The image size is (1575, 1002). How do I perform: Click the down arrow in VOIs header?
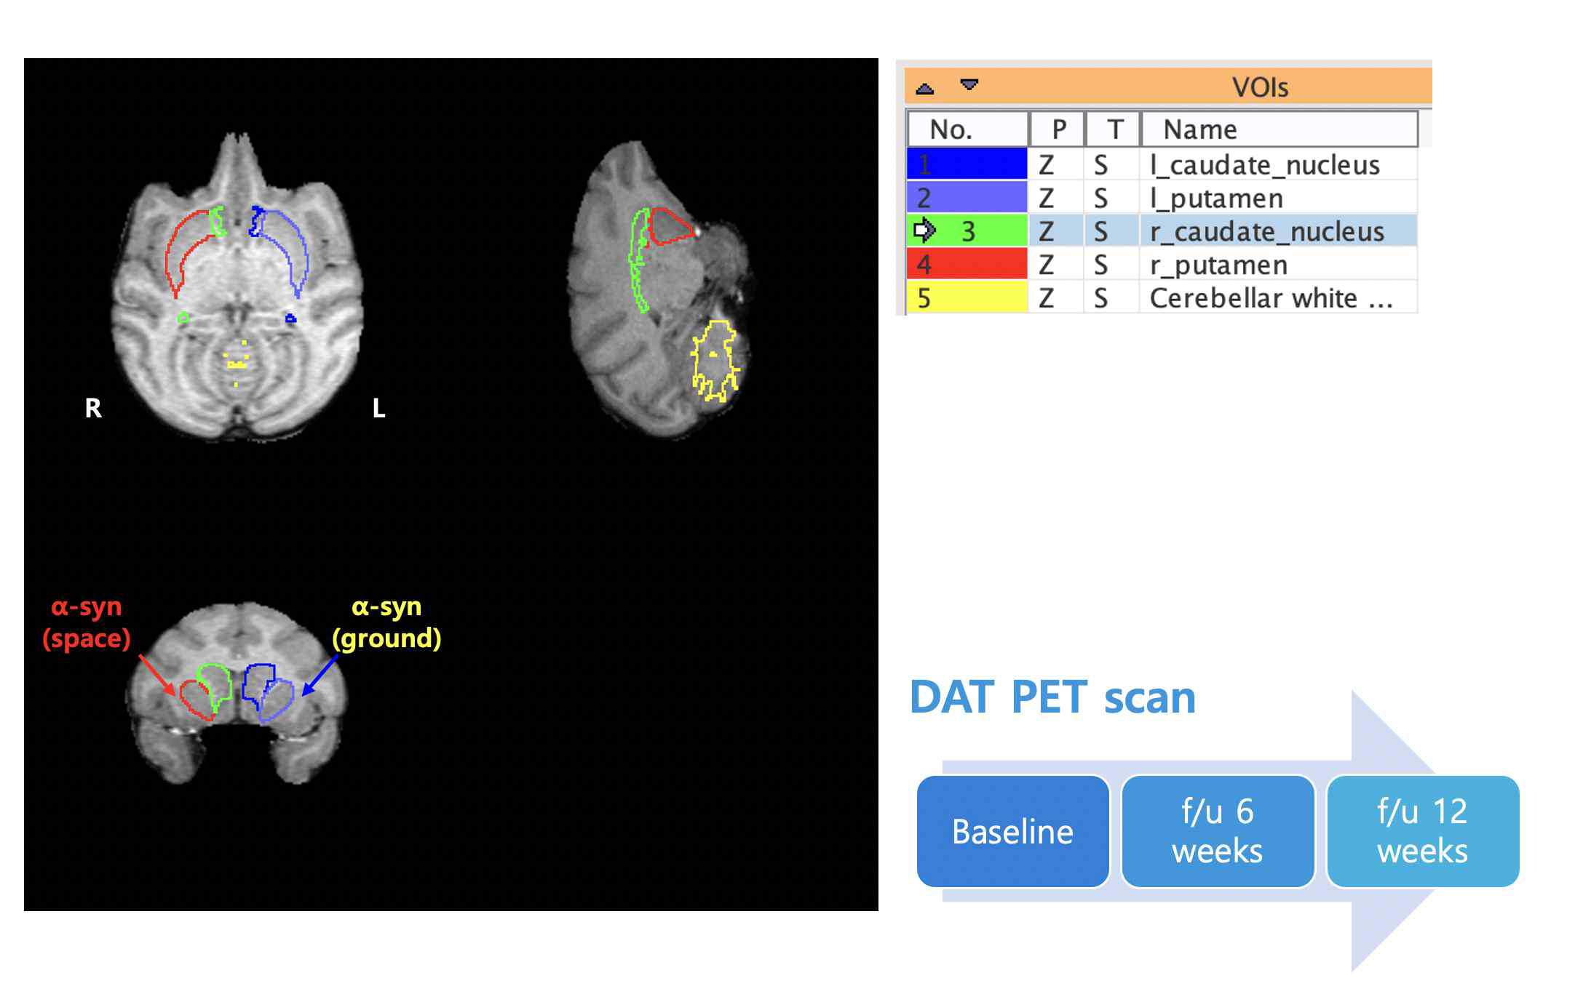[969, 84]
